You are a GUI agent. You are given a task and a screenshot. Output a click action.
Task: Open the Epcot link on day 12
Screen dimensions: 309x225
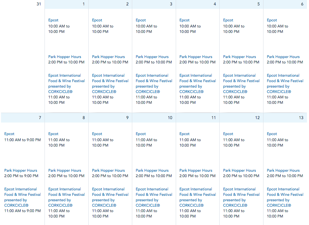point(228,134)
